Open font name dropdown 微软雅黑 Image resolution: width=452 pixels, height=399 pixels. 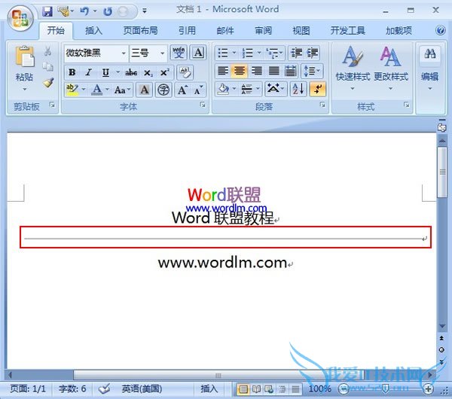point(124,53)
